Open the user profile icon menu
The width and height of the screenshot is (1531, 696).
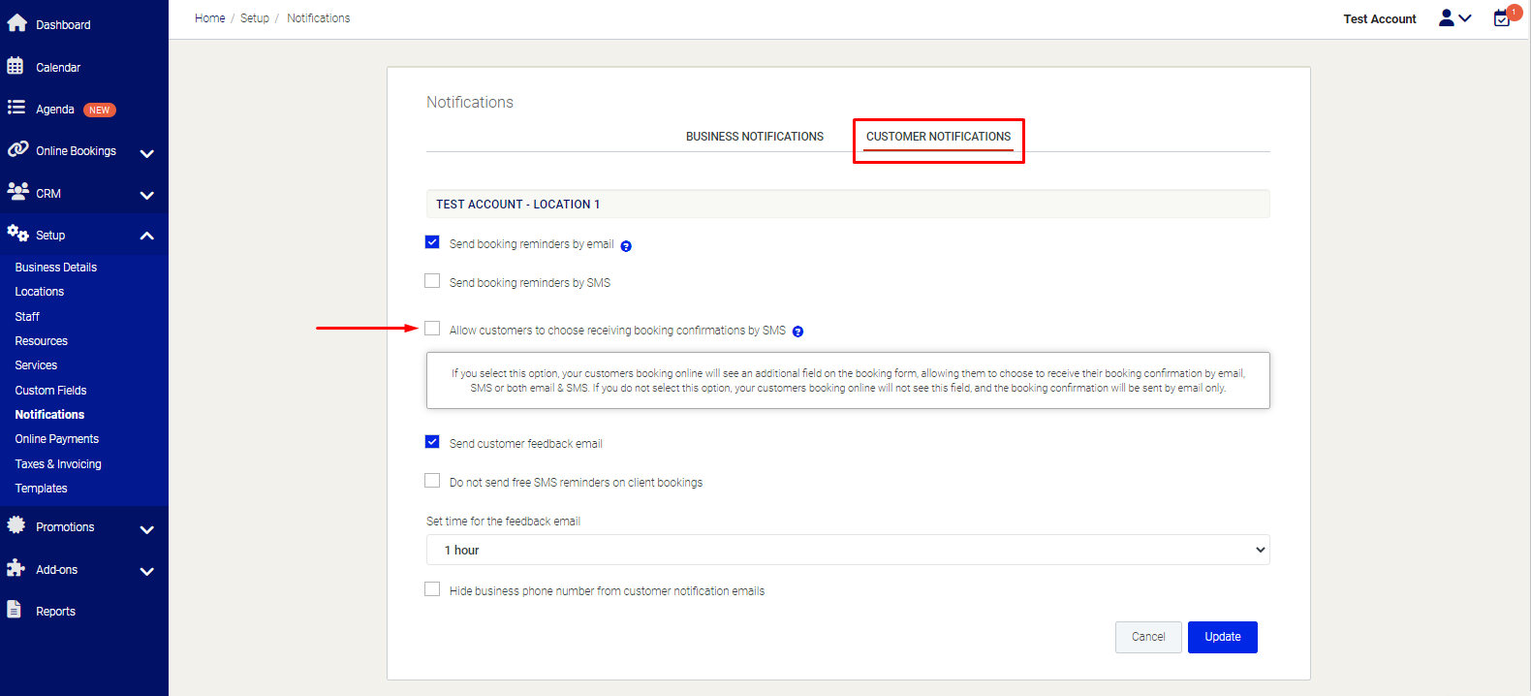pyautogui.click(x=1454, y=18)
